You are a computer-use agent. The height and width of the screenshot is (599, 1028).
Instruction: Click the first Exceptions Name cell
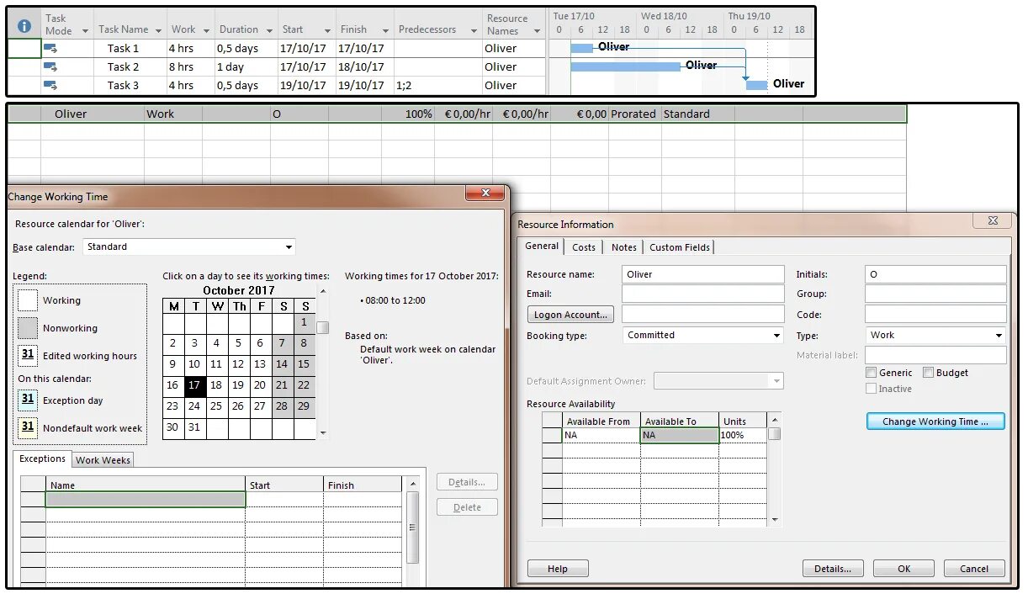[146, 499]
